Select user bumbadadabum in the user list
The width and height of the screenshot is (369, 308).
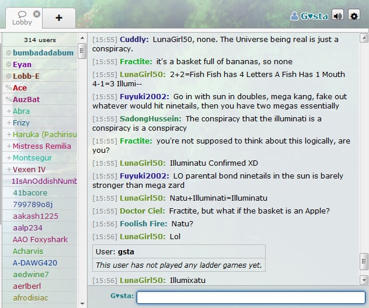(x=40, y=52)
